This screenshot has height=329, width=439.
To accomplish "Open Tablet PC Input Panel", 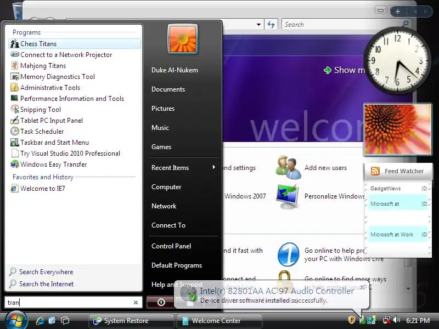I will click(x=75, y=120).
